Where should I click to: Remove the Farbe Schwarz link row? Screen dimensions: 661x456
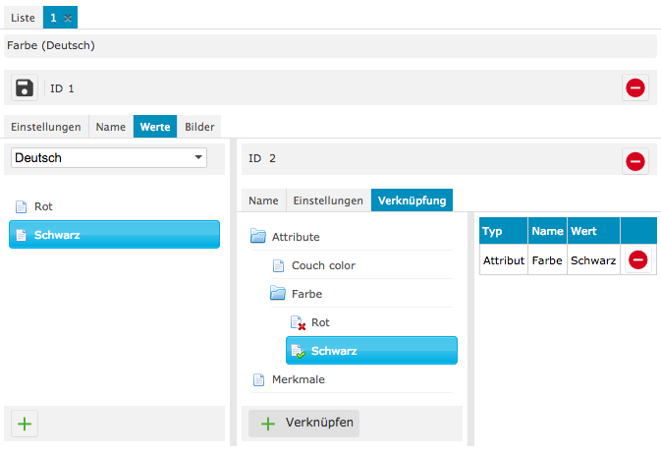(x=637, y=260)
